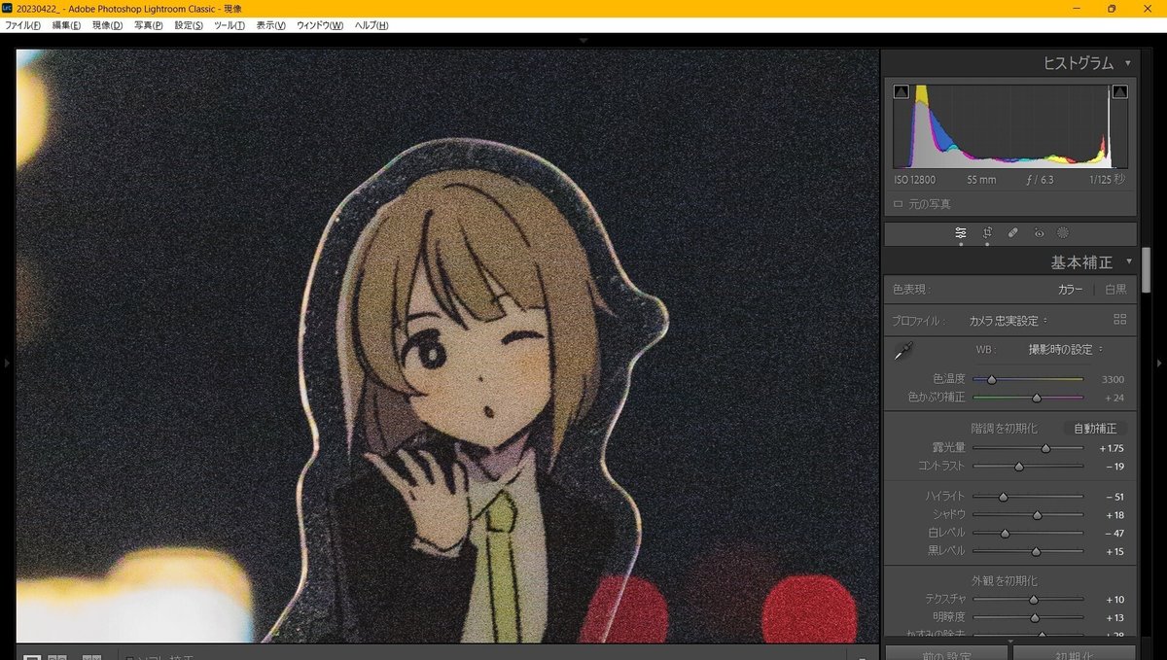
Task: Select the Red Eye correction tool
Action: [x=1039, y=233]
